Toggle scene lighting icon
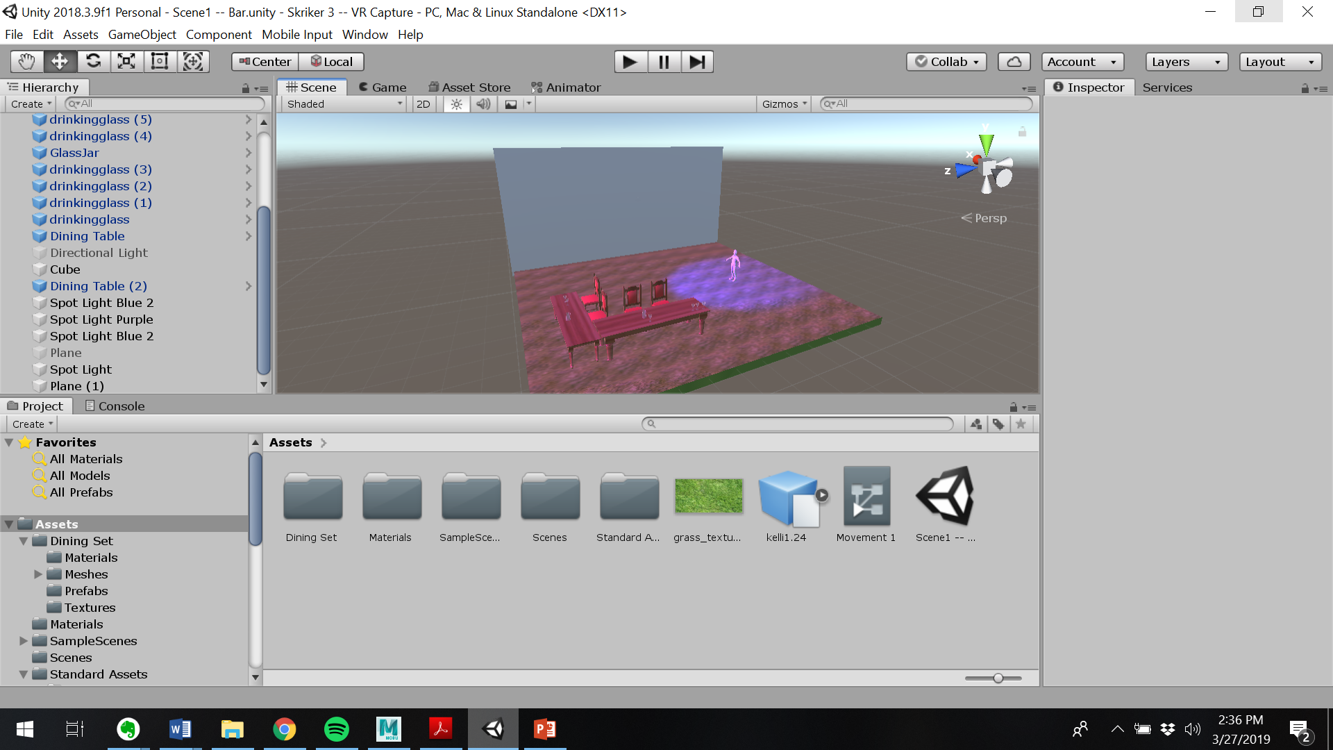The image size is (1333, 750). click(x=456, y=104)
